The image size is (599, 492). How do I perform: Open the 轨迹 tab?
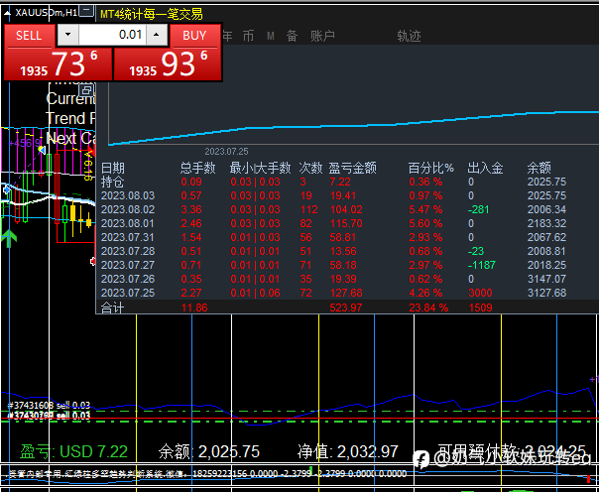point(409,37)
